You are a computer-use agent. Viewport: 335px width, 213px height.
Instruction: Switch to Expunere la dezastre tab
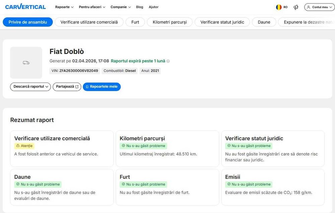307,22
